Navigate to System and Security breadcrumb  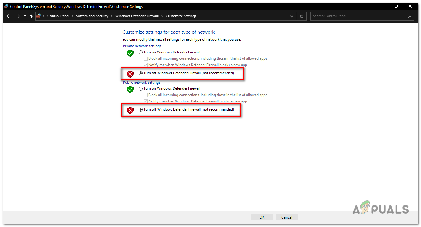pyautogui.click(x=92, y=16)
